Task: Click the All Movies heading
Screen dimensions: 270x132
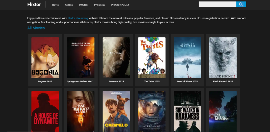Action: tap(36, 28)
